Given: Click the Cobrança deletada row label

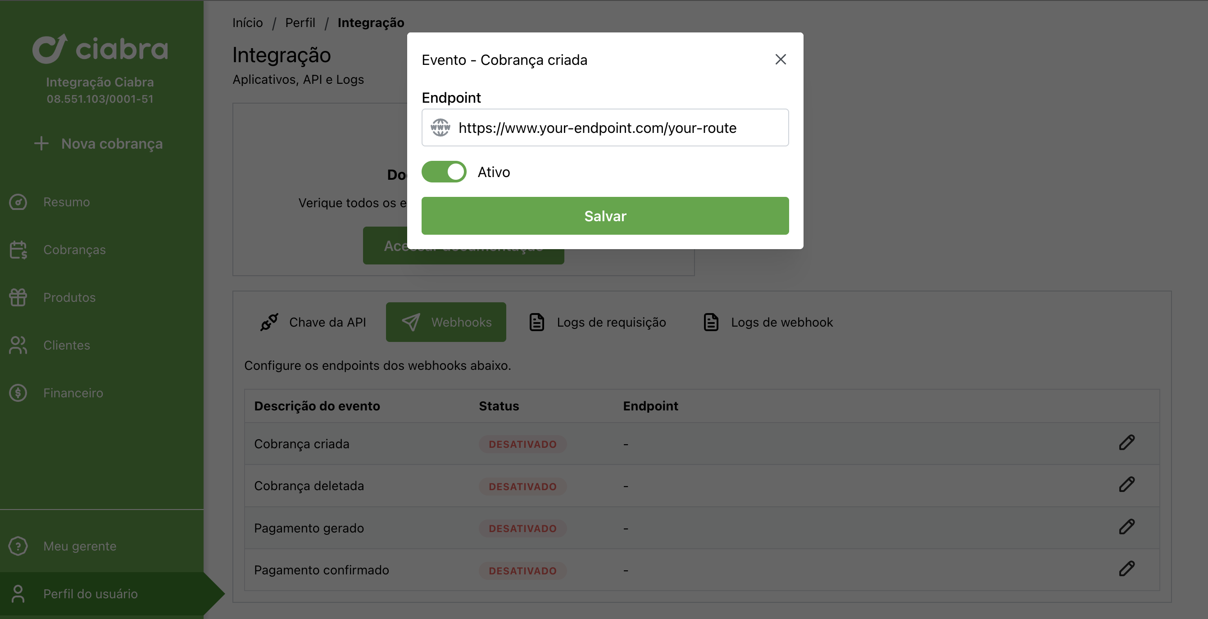Looking at the screenshot, I should click(309, 486).
